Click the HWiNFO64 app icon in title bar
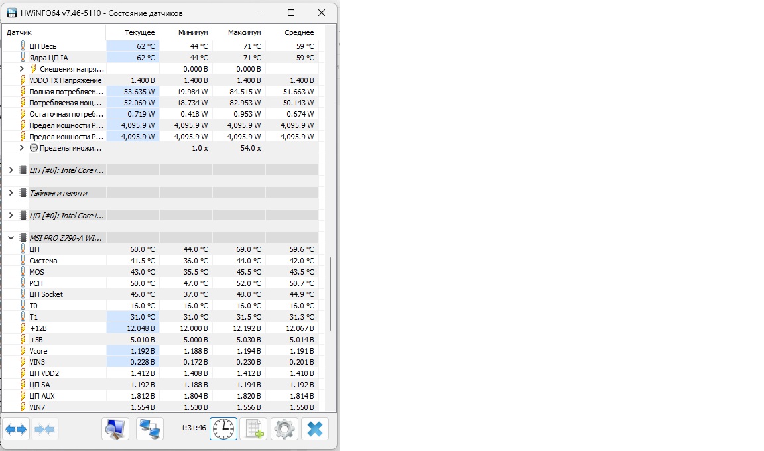This screenshot has height=451, width=764. tap(12, 13)
